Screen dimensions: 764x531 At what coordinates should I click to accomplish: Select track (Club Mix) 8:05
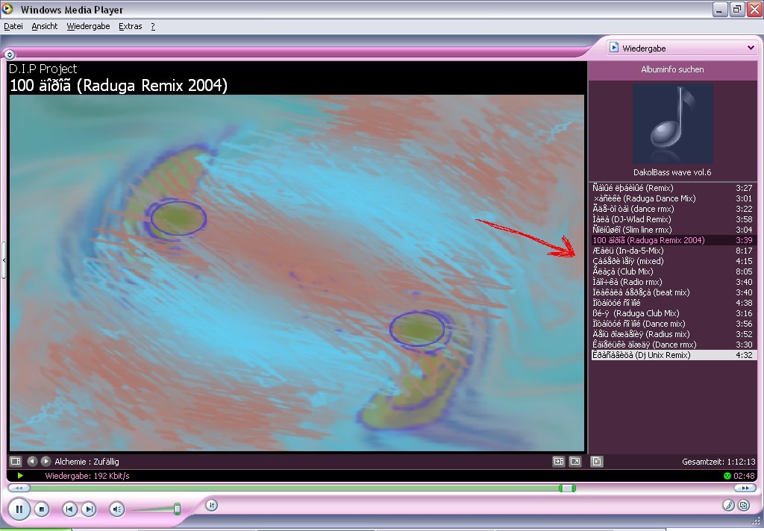tap(673, 271)
